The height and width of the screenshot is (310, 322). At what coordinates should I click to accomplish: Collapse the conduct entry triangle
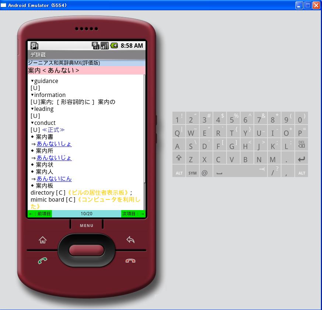32,123
